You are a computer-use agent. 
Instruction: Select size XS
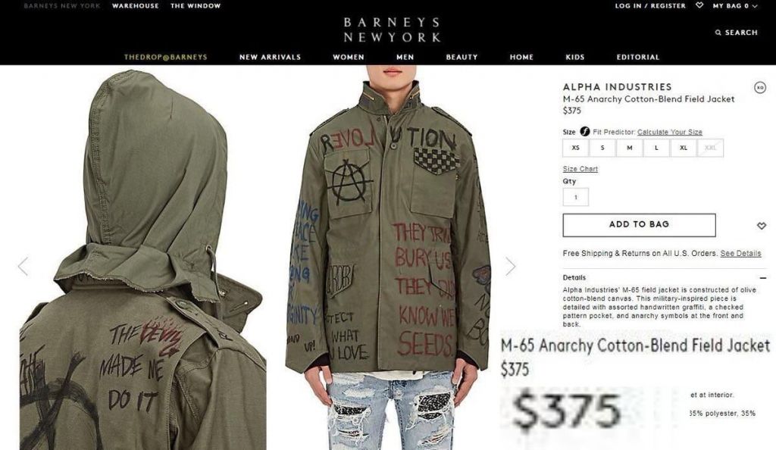[x=576, y=148]
